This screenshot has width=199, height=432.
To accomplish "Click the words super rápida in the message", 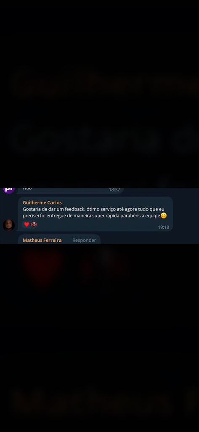I will (x=108, y=216).
